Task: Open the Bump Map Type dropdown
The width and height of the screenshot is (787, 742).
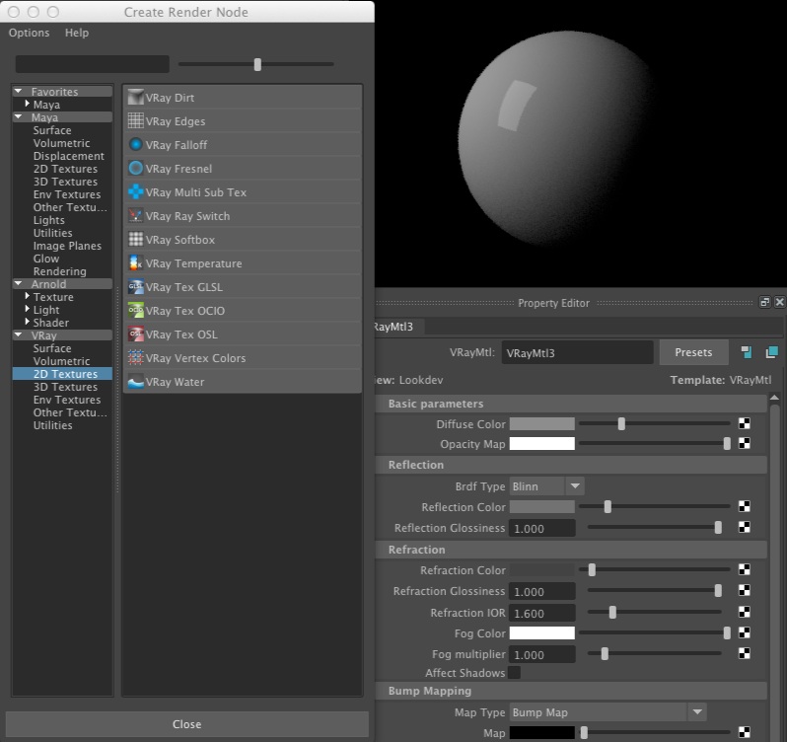Action: [697, 711]
